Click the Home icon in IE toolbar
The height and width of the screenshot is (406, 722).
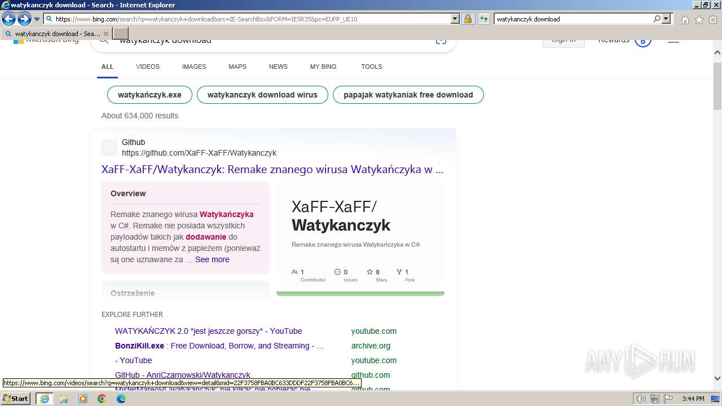tap(685, 20)
